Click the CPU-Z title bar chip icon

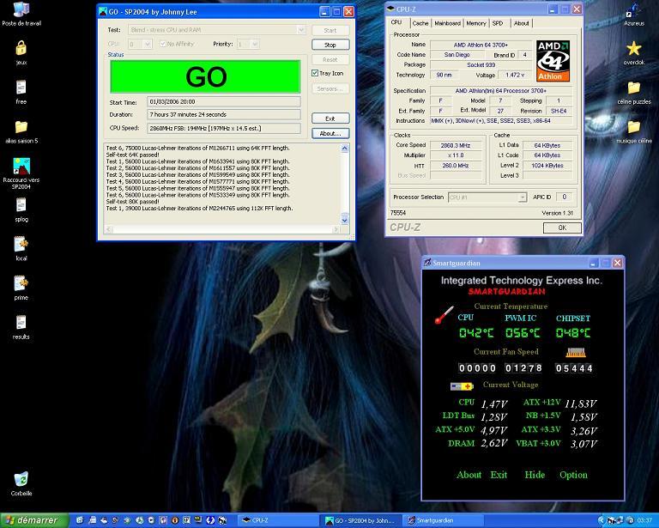[390, 9]
